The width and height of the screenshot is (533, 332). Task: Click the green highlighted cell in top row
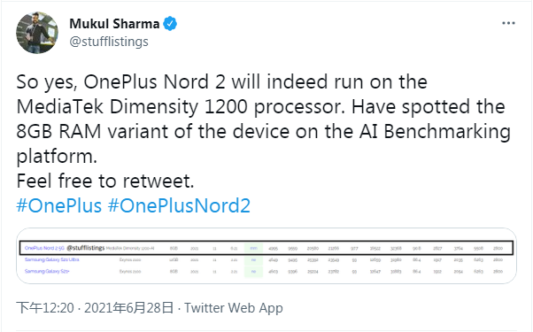[253, 248]
